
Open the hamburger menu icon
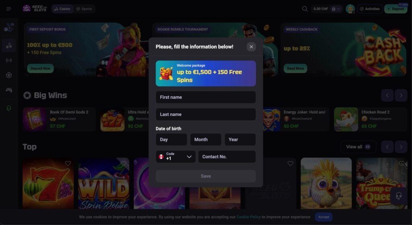pos(9,9)
